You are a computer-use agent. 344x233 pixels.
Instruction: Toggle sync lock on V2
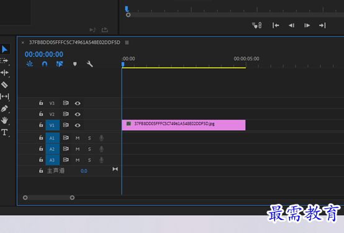[66, 114]
